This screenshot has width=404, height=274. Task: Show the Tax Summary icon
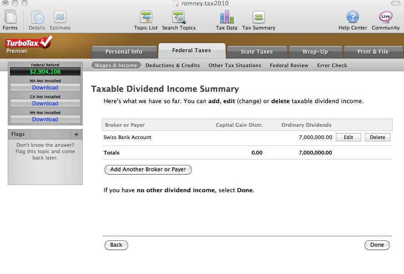259,17
